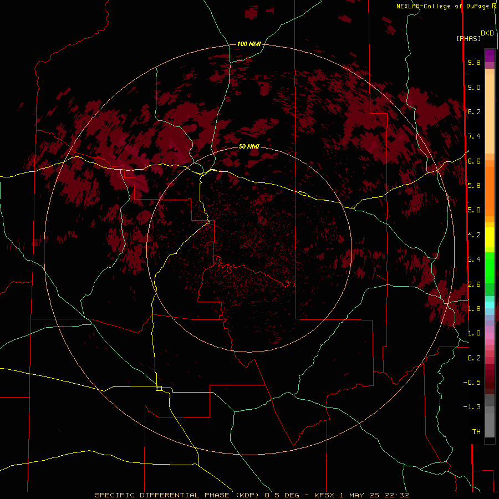Pick the peach color band in the legend
499x499 pixels.
click(490, 114)
